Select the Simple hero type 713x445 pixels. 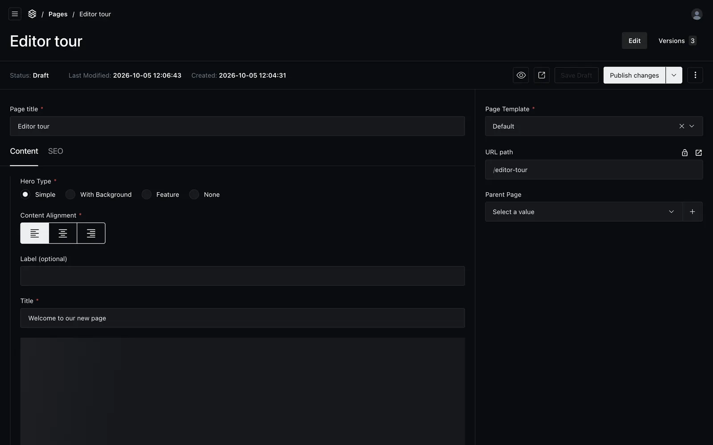[x=25, y=194]
